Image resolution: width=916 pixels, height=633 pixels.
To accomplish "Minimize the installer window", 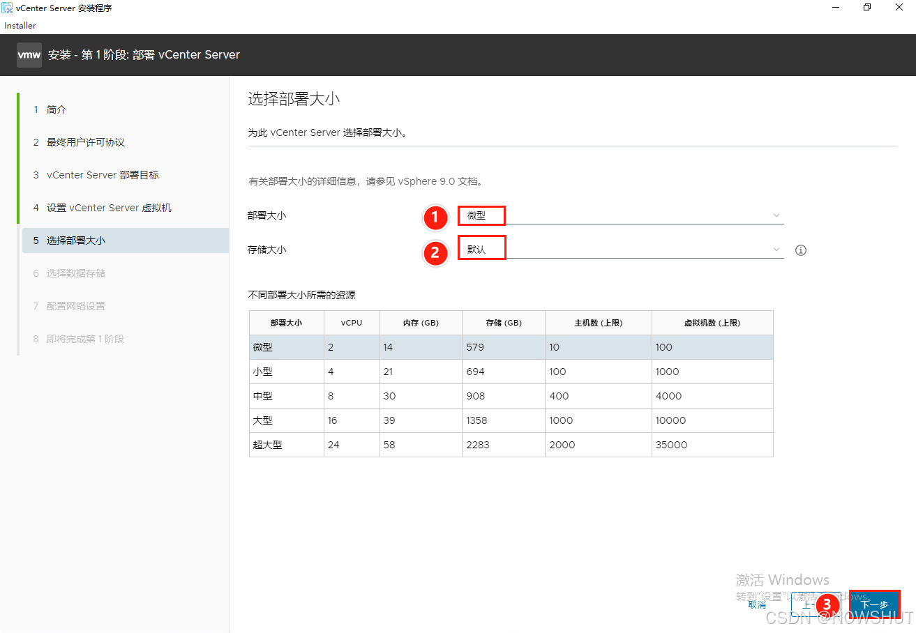I will tap(835, 8).
